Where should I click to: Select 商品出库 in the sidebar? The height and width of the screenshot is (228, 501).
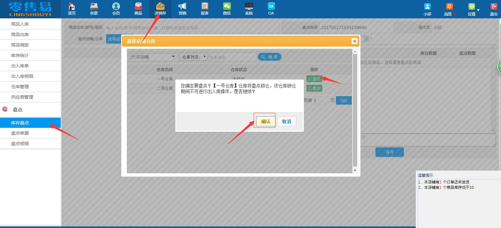point(30,34)
